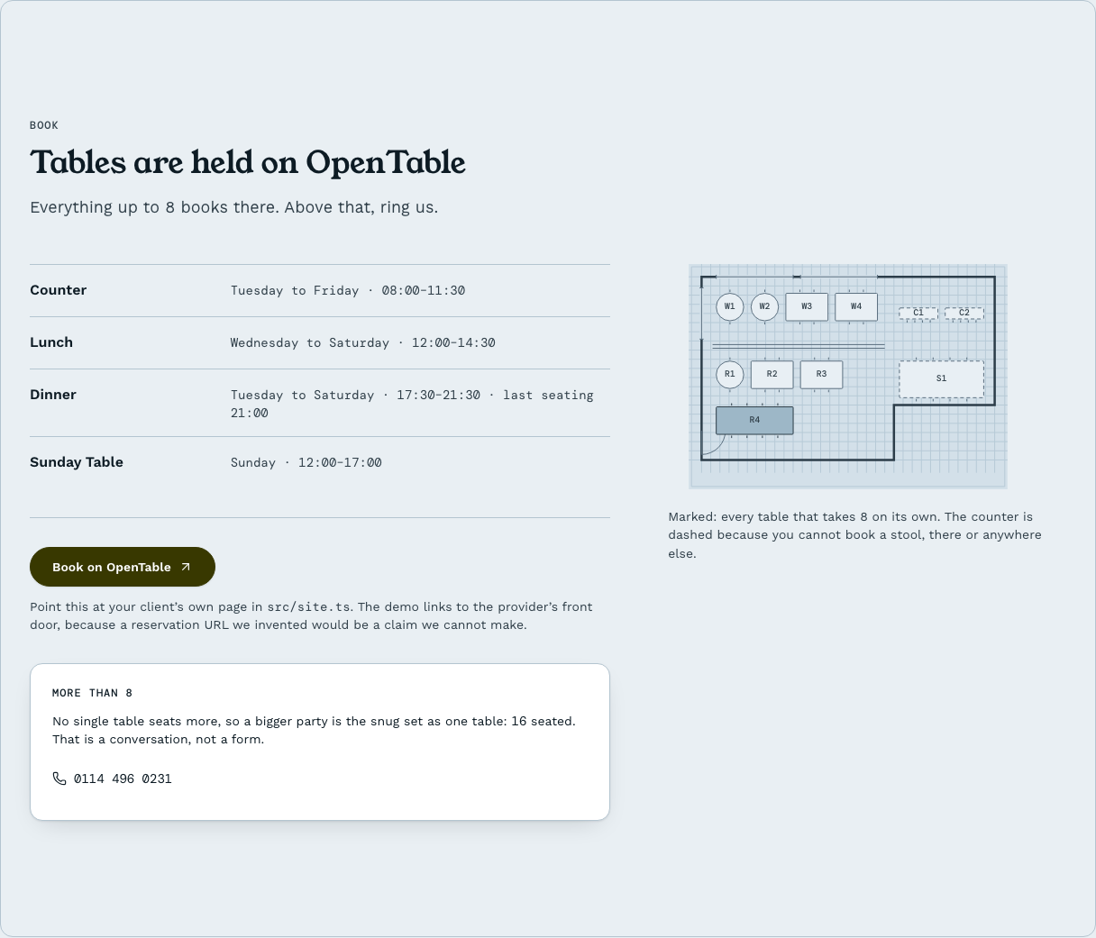Image resolution: width=1096 pixels, height=938 pixels.
Task: Click 'Everything up to 8 books there' subtitle
Action: click(x=234, y=207)
